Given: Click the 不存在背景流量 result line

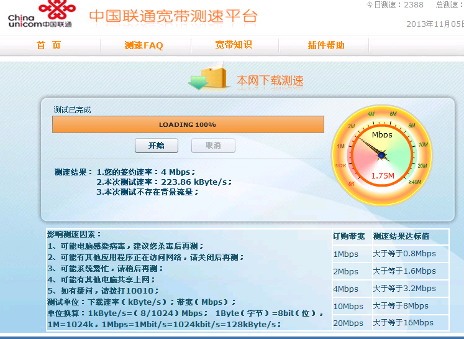Looking at the screenshot, I should [147, 192].
